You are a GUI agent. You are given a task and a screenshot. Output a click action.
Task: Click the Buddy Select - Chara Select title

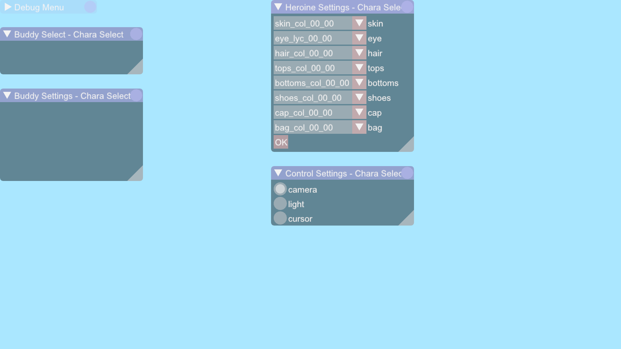click(x=69, y=35)
